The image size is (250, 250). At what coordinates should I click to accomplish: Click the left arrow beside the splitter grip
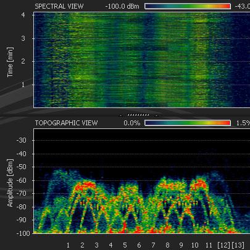pyautogui.click(x=120, y=115)
